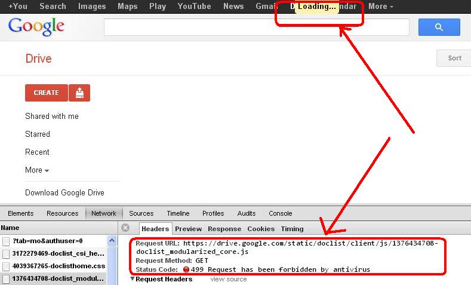471x285 pixels.
Task: Click Download Google Drive link
Action: tap(64, 192)
